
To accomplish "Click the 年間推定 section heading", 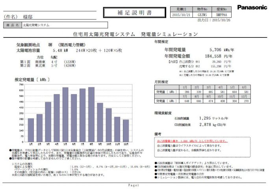I will [x=161, y=42].
